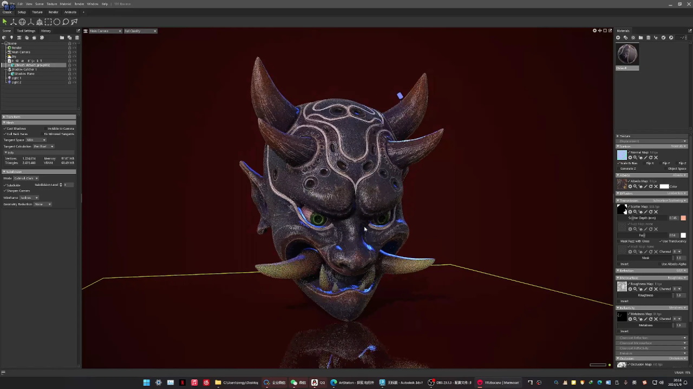The width and height of the screenshot is (693, 389).
Task: Switch to Animate workspace tab
Action: pos(70,12)
